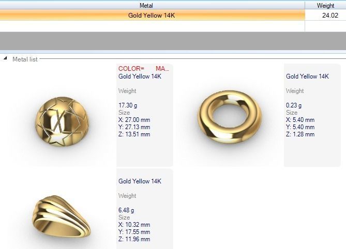Click Gold Yellow 14K label of dome item
346x249 pixels.
point(140,76)
